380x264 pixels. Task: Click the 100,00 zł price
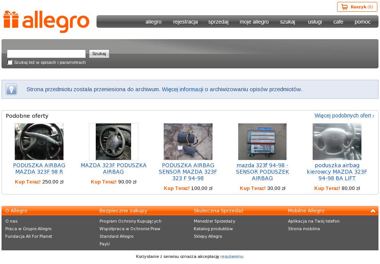[x=202, y=188]
